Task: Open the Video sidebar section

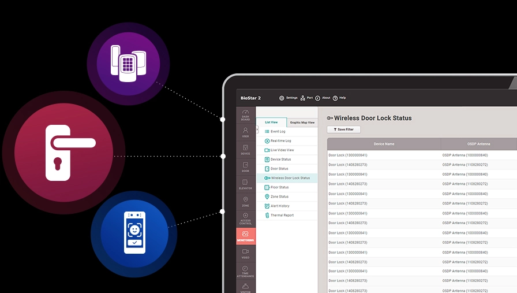Action: pos(245,253)
